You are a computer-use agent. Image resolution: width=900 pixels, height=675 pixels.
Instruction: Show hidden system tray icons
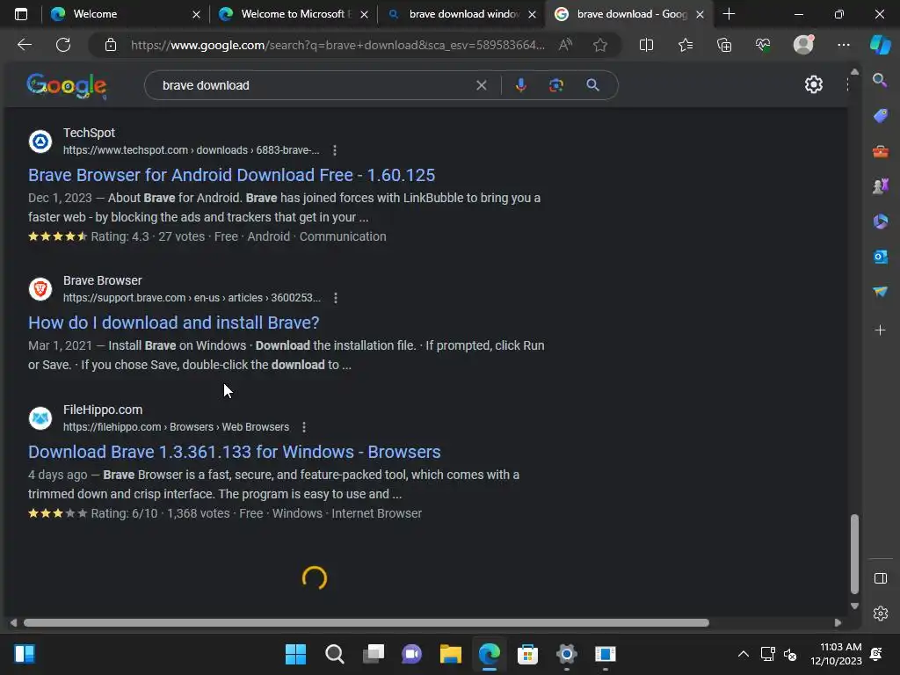(743, 654)
